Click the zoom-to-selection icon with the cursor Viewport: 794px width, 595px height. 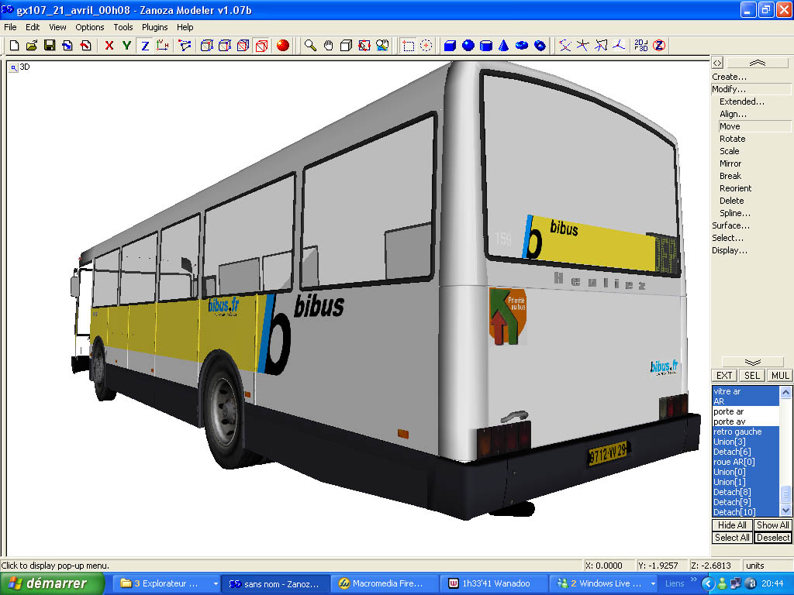click(x=364, y=46)
